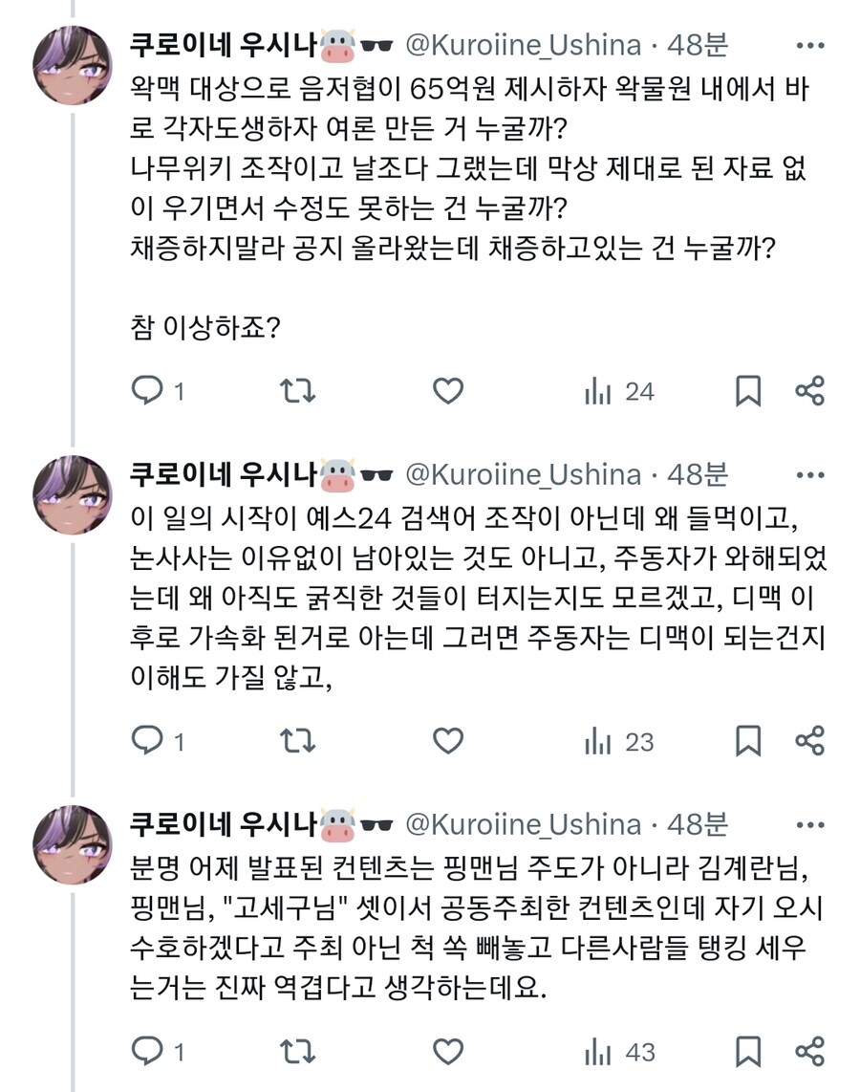Share the third tweet

coord(810,1053)
